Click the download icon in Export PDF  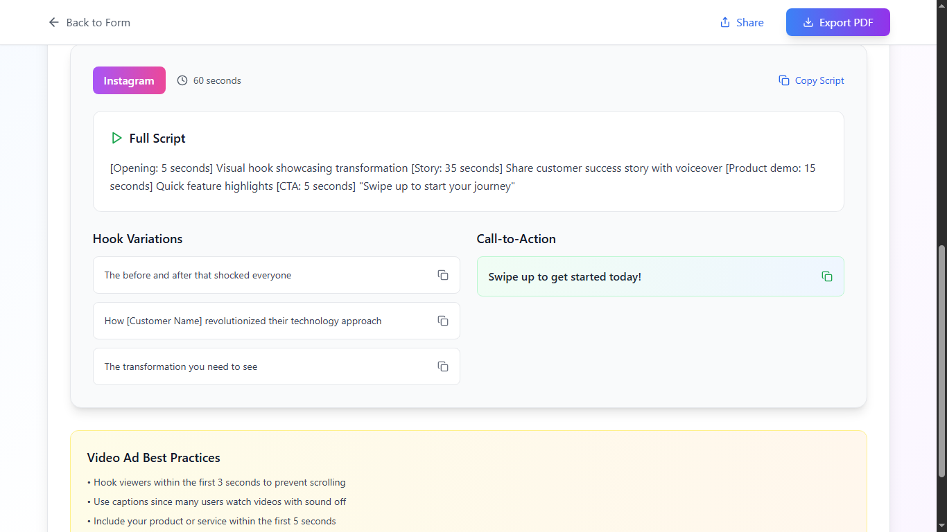[x=808, y=23]
